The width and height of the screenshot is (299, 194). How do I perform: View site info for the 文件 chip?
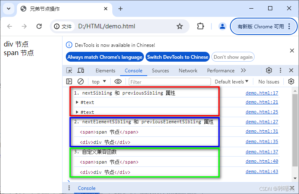(63, 26)
